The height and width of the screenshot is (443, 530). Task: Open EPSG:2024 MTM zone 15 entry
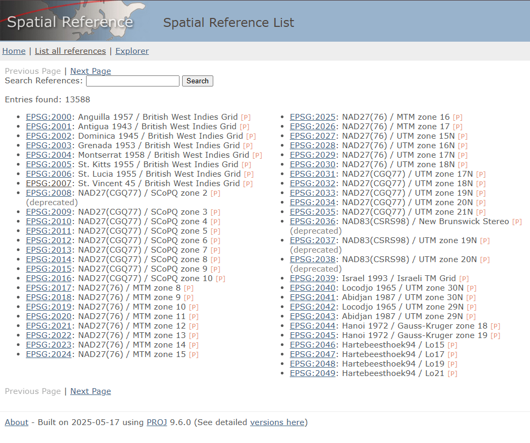point(49,354)
